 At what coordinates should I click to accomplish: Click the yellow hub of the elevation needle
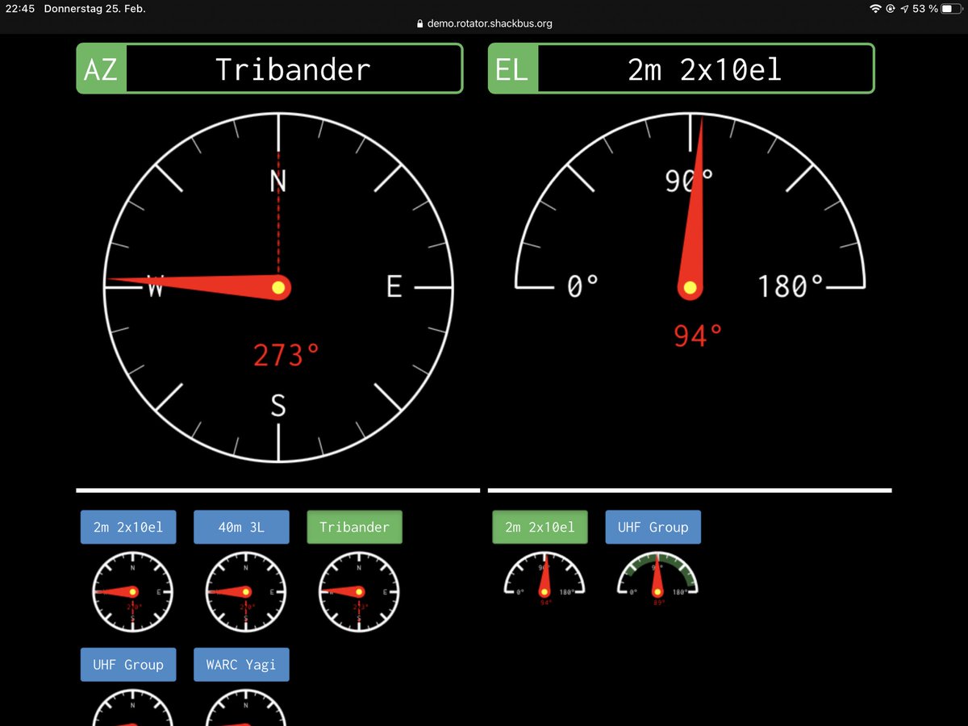point(690,287)
